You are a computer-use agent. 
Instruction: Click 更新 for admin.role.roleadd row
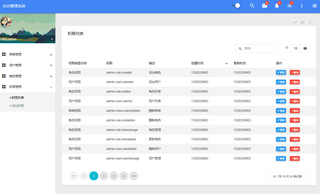coord(281,72)
